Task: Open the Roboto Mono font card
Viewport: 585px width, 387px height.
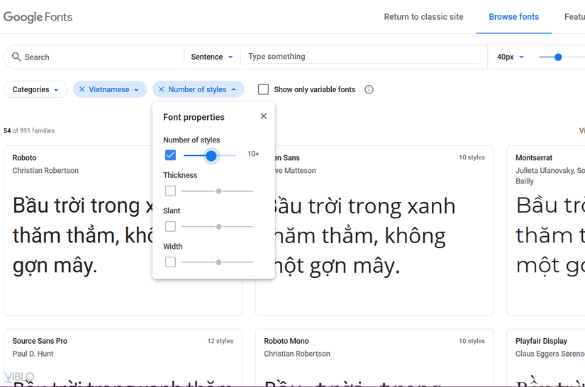Action: coord(374,358)
